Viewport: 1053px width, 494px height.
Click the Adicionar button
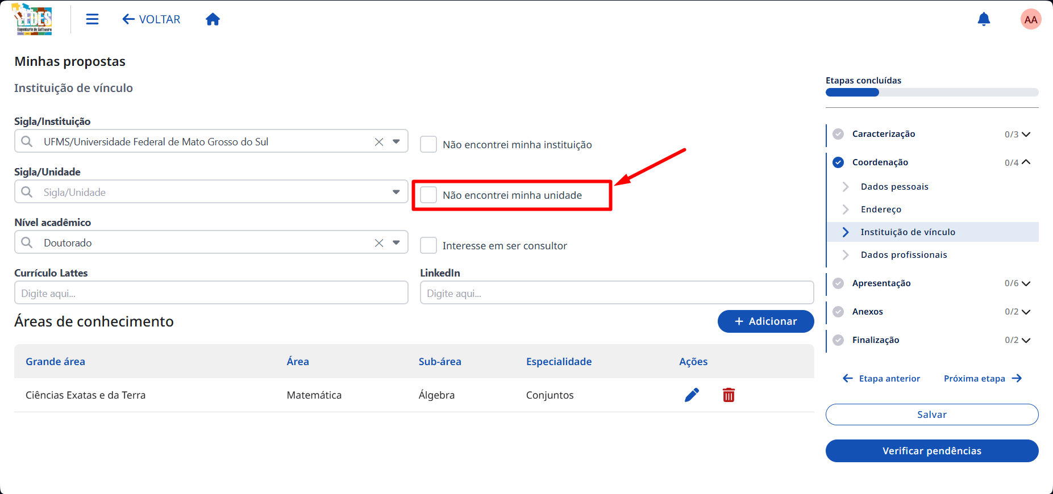[765, 321]
